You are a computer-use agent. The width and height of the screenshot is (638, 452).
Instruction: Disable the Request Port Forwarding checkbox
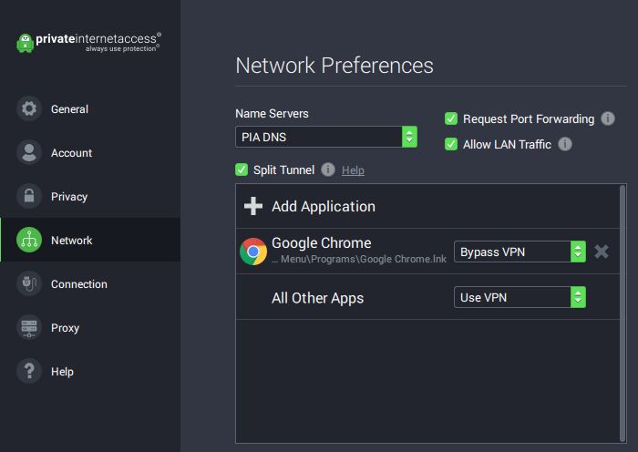click(x=451, y=118)
